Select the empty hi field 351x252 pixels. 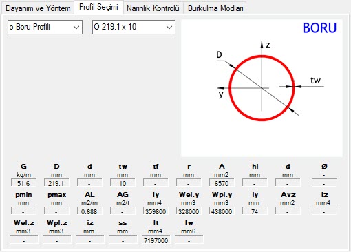click(x=255, y=183)
